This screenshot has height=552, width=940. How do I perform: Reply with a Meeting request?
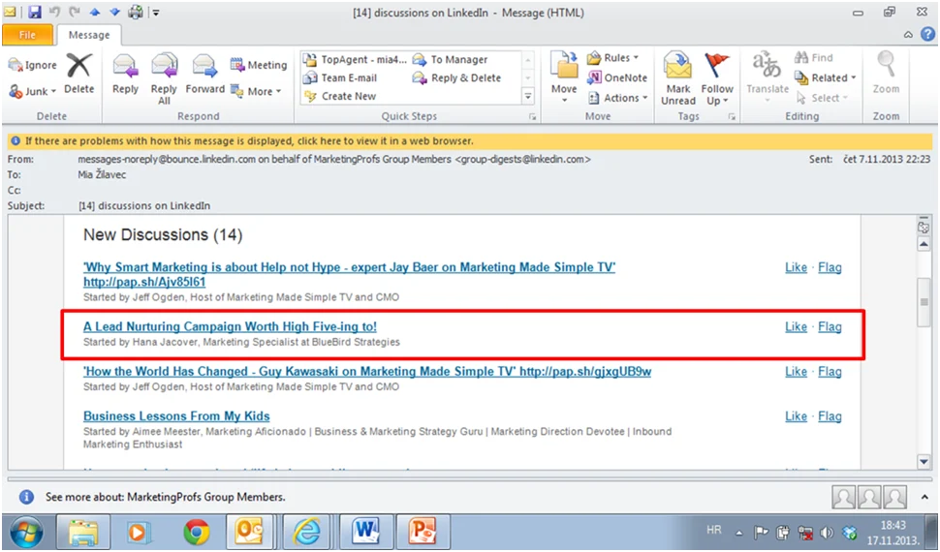(x=259, y=65)
